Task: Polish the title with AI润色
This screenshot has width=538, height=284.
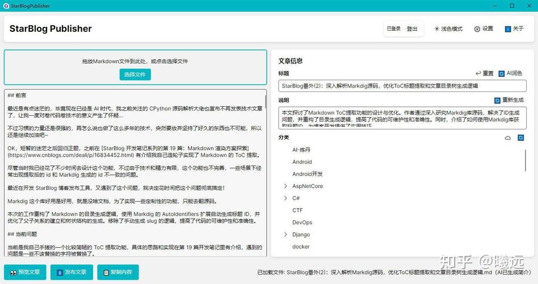Action: pos(510,73)
